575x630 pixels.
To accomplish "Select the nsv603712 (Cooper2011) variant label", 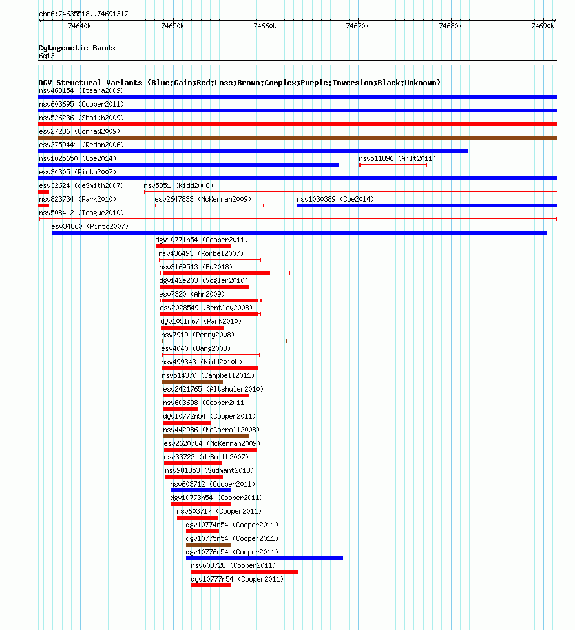I will 213,484.
